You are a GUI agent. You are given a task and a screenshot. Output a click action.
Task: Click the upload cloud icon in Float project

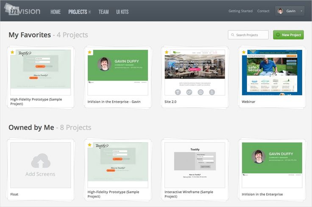40,161
